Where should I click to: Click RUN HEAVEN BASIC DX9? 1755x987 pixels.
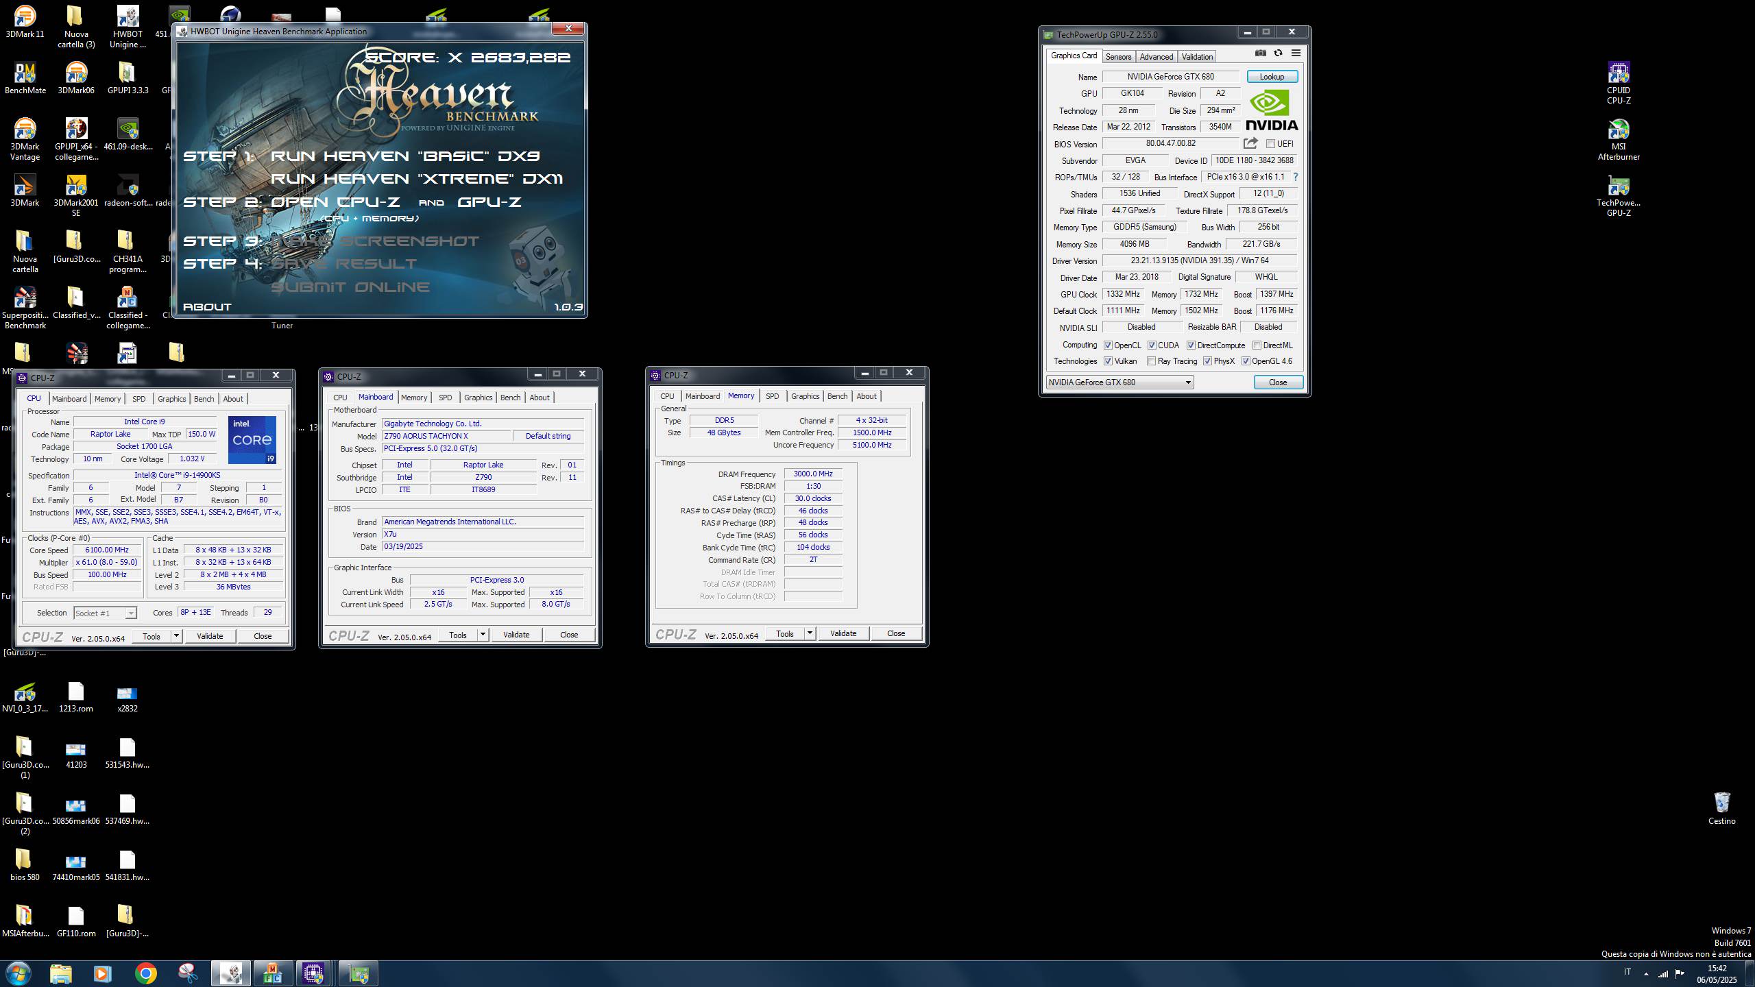tap(405, 156)
